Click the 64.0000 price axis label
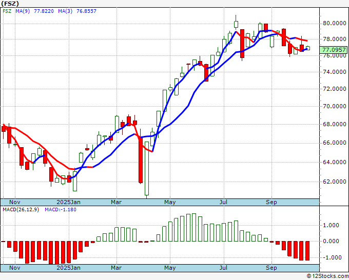The width and height of the screenshot is (349, 280). [335, 162]
